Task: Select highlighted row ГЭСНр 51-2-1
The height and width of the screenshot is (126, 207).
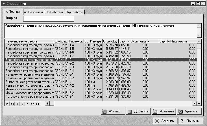Action: [x=101, y=60]
